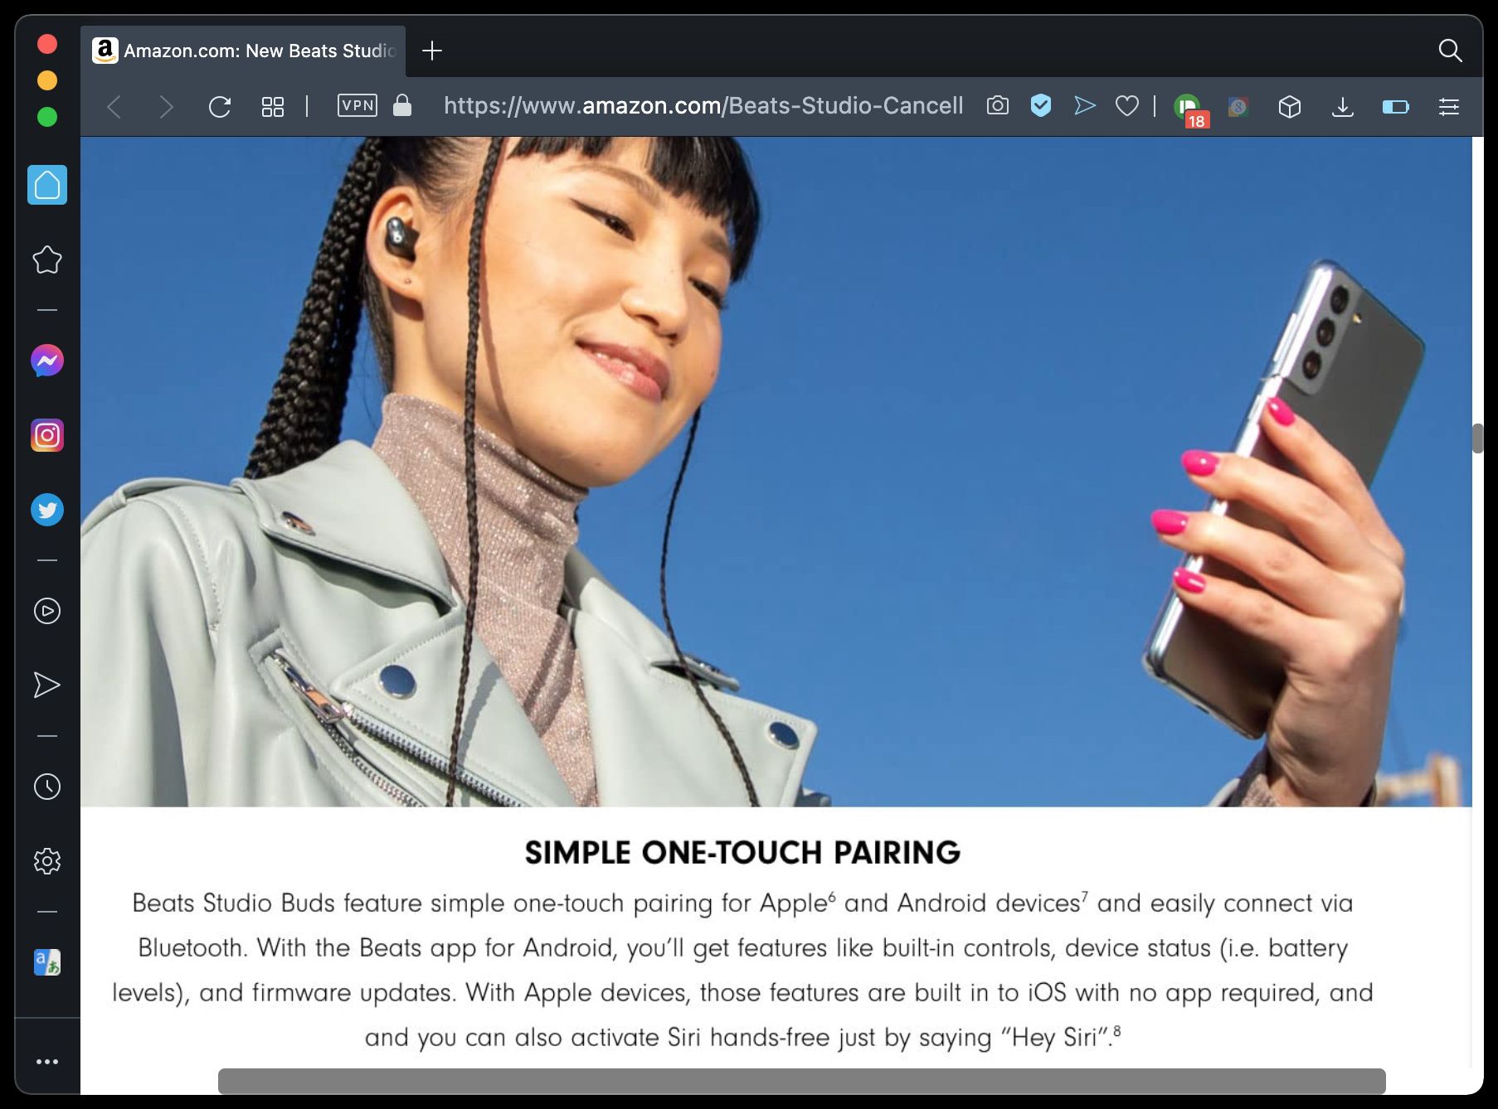Go forward to the next page

pyautogui.click(x=166, y=107)
